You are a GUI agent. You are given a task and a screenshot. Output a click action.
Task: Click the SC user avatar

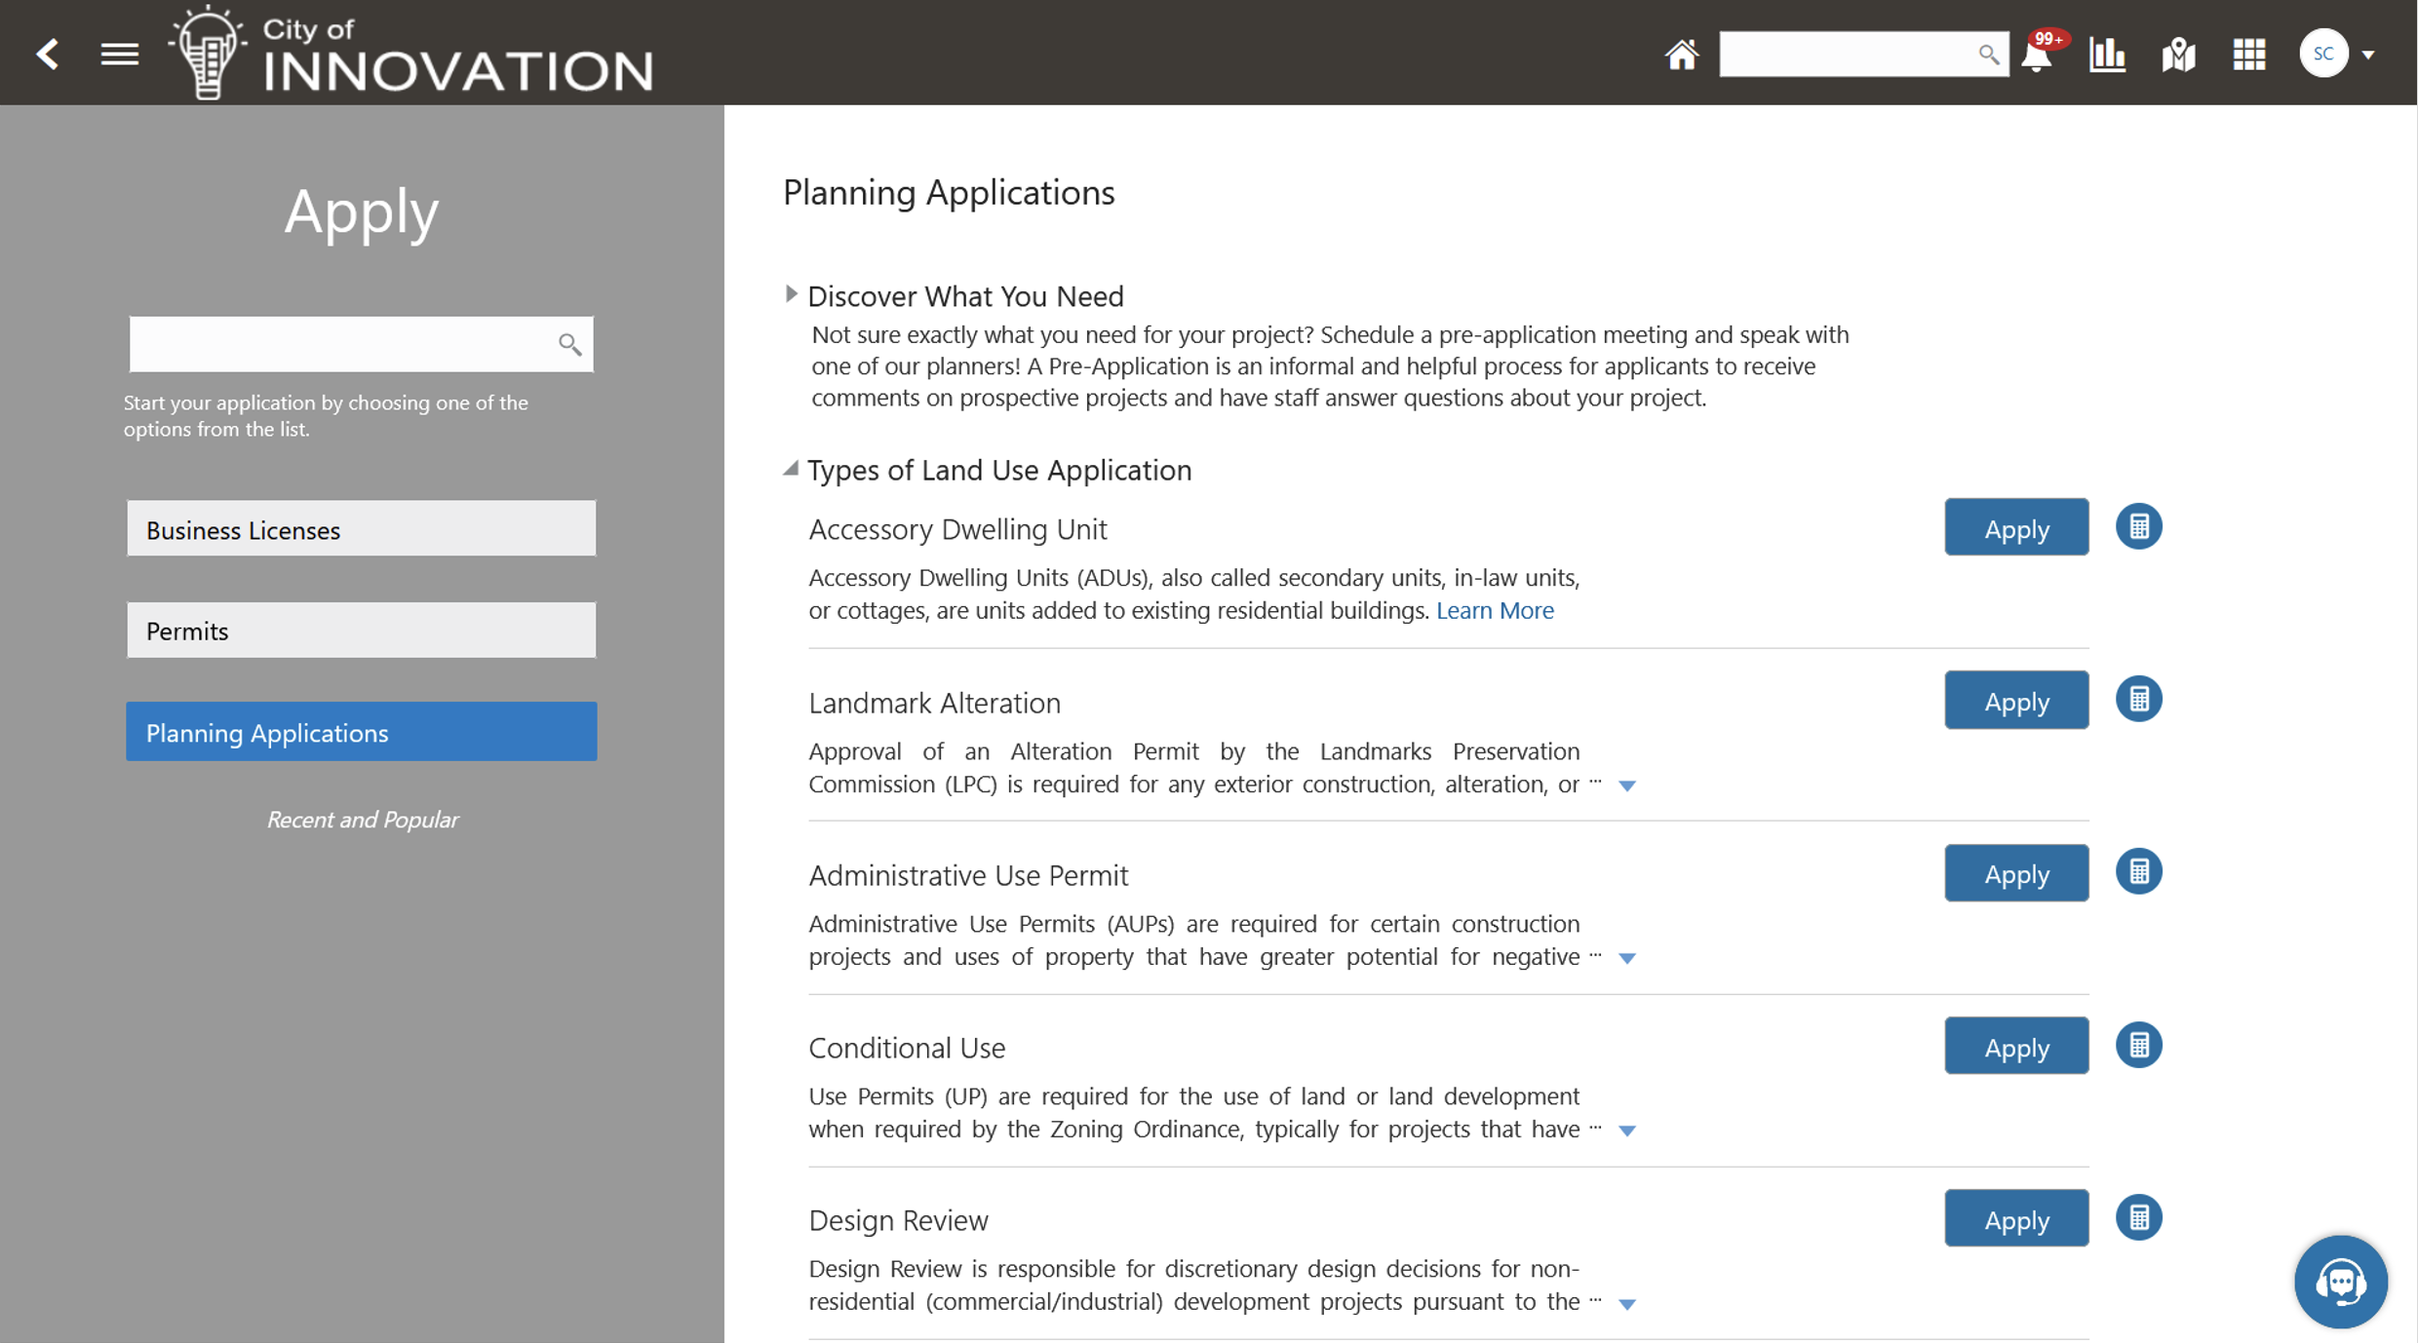[2324, 53]
